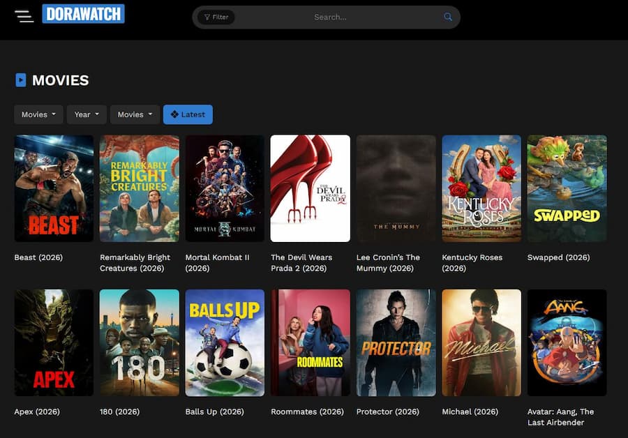Click The Devil Wears Prada 2 title

coord(301,263)
